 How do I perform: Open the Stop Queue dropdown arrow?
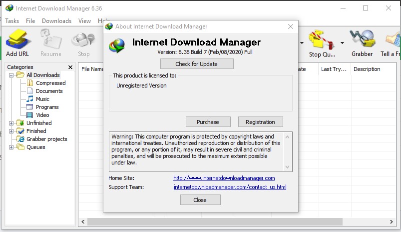click(x=342, y=43)
